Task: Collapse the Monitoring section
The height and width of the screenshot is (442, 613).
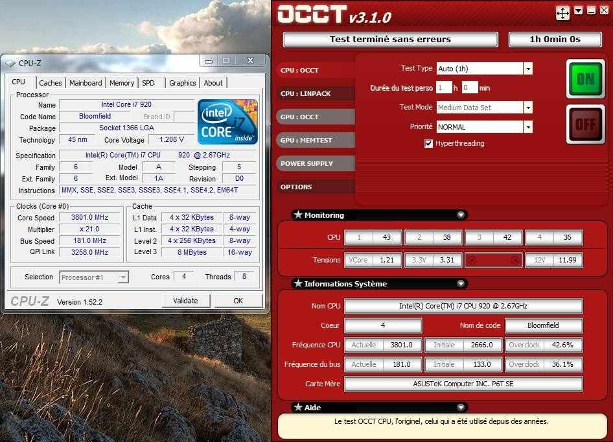Action: 461,215
